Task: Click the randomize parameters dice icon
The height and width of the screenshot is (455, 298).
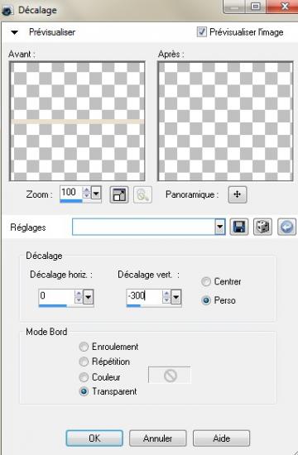Action: (262, 227)
